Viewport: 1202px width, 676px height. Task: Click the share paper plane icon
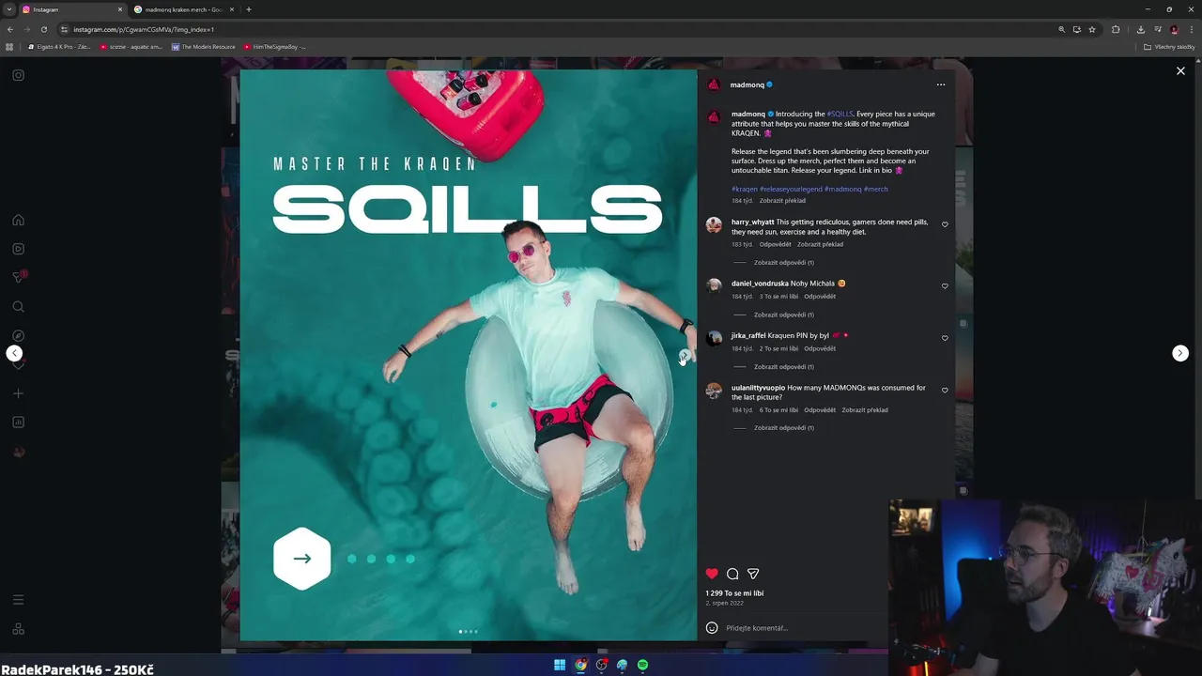click(753, 574)
